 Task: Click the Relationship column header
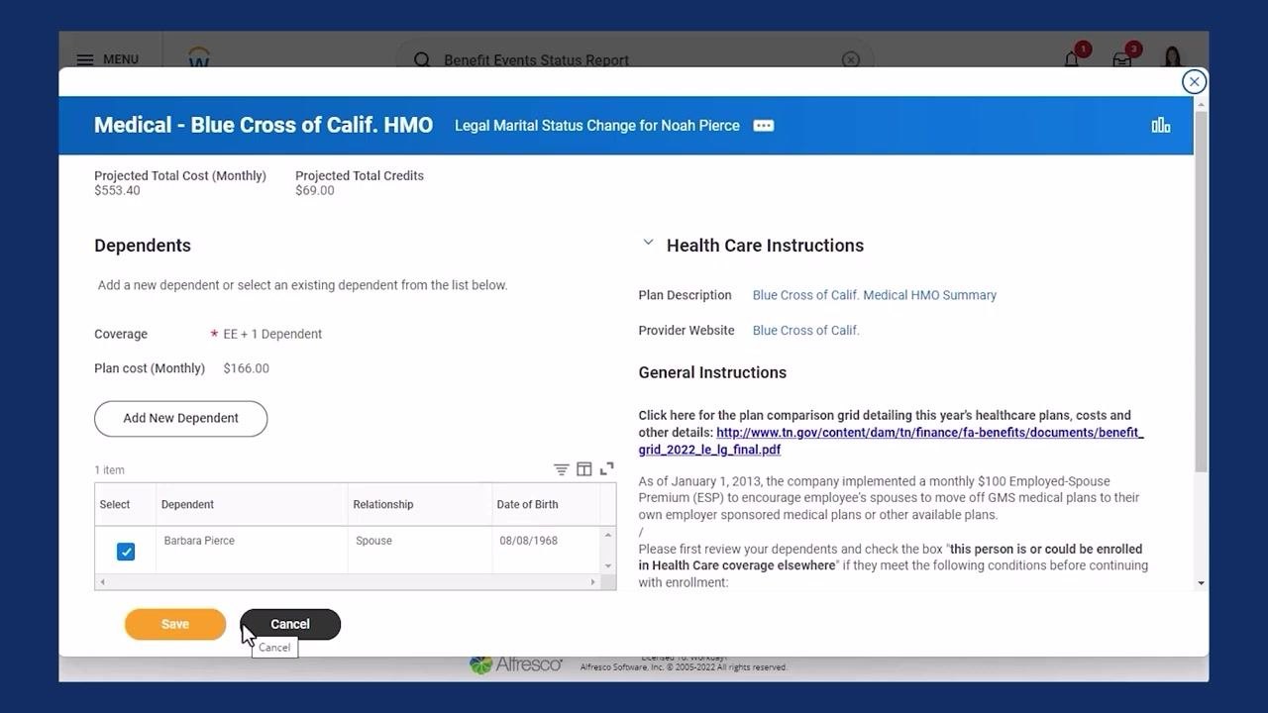tap(420, 504)
